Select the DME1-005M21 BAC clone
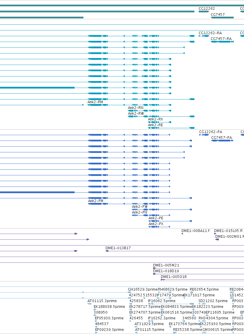 pos(198,268)
